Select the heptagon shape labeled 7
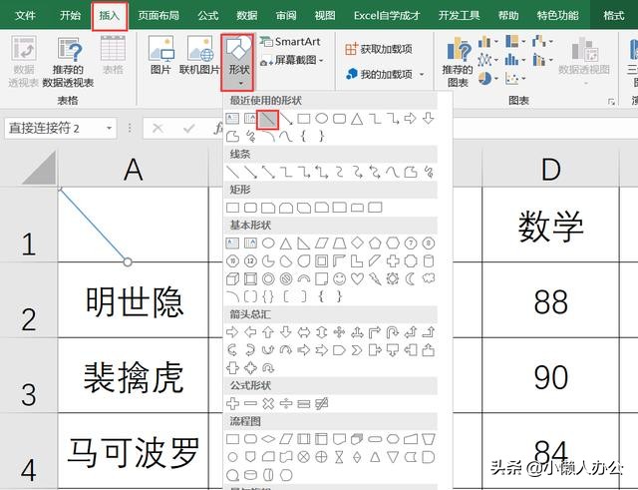This screenshot has width=638, height=490. click(411, 244)
